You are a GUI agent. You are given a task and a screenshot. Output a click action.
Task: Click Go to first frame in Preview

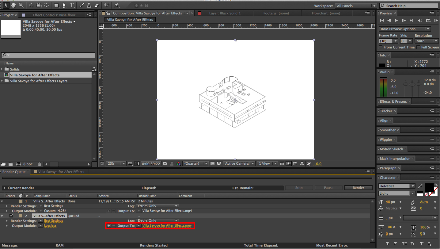coord(382,20)
